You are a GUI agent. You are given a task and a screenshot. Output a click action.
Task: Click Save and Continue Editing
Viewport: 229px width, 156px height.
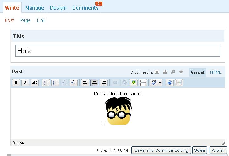tap(161, 150)
